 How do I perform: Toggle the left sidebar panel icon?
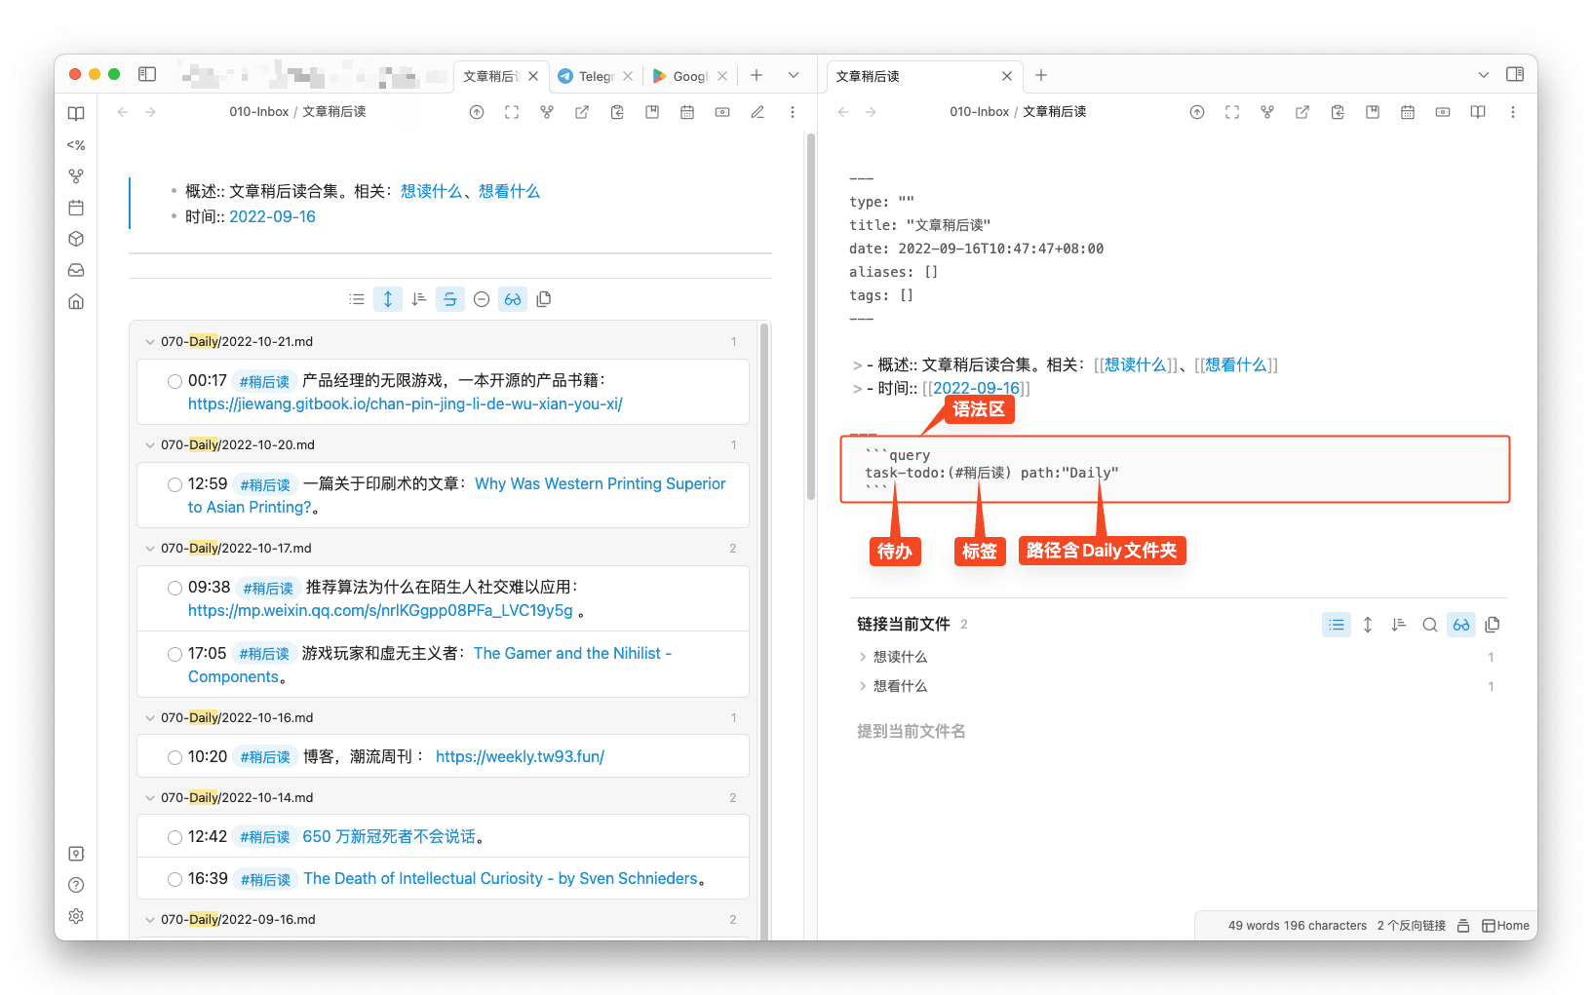click(147, 74)
